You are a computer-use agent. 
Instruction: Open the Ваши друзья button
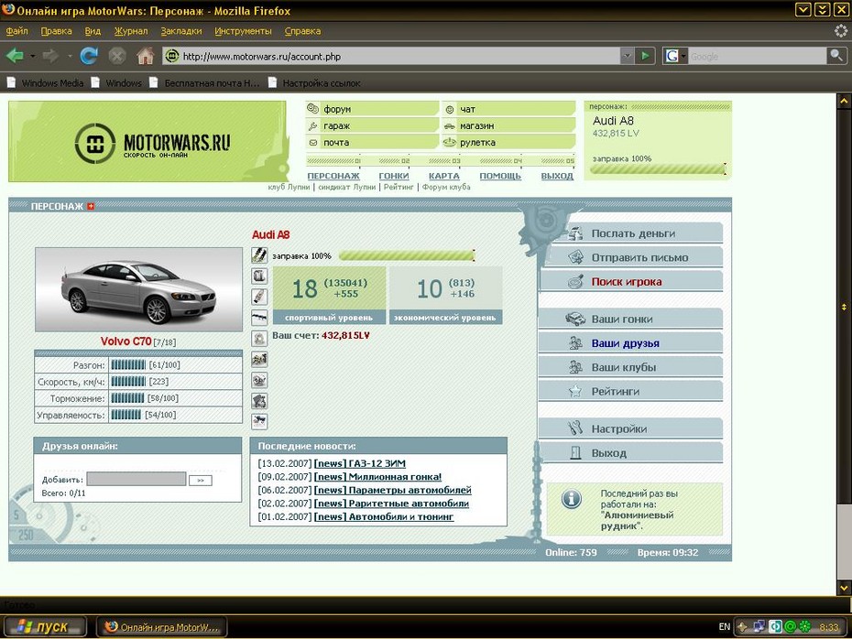pyautogui.click(x=630, y=343)
